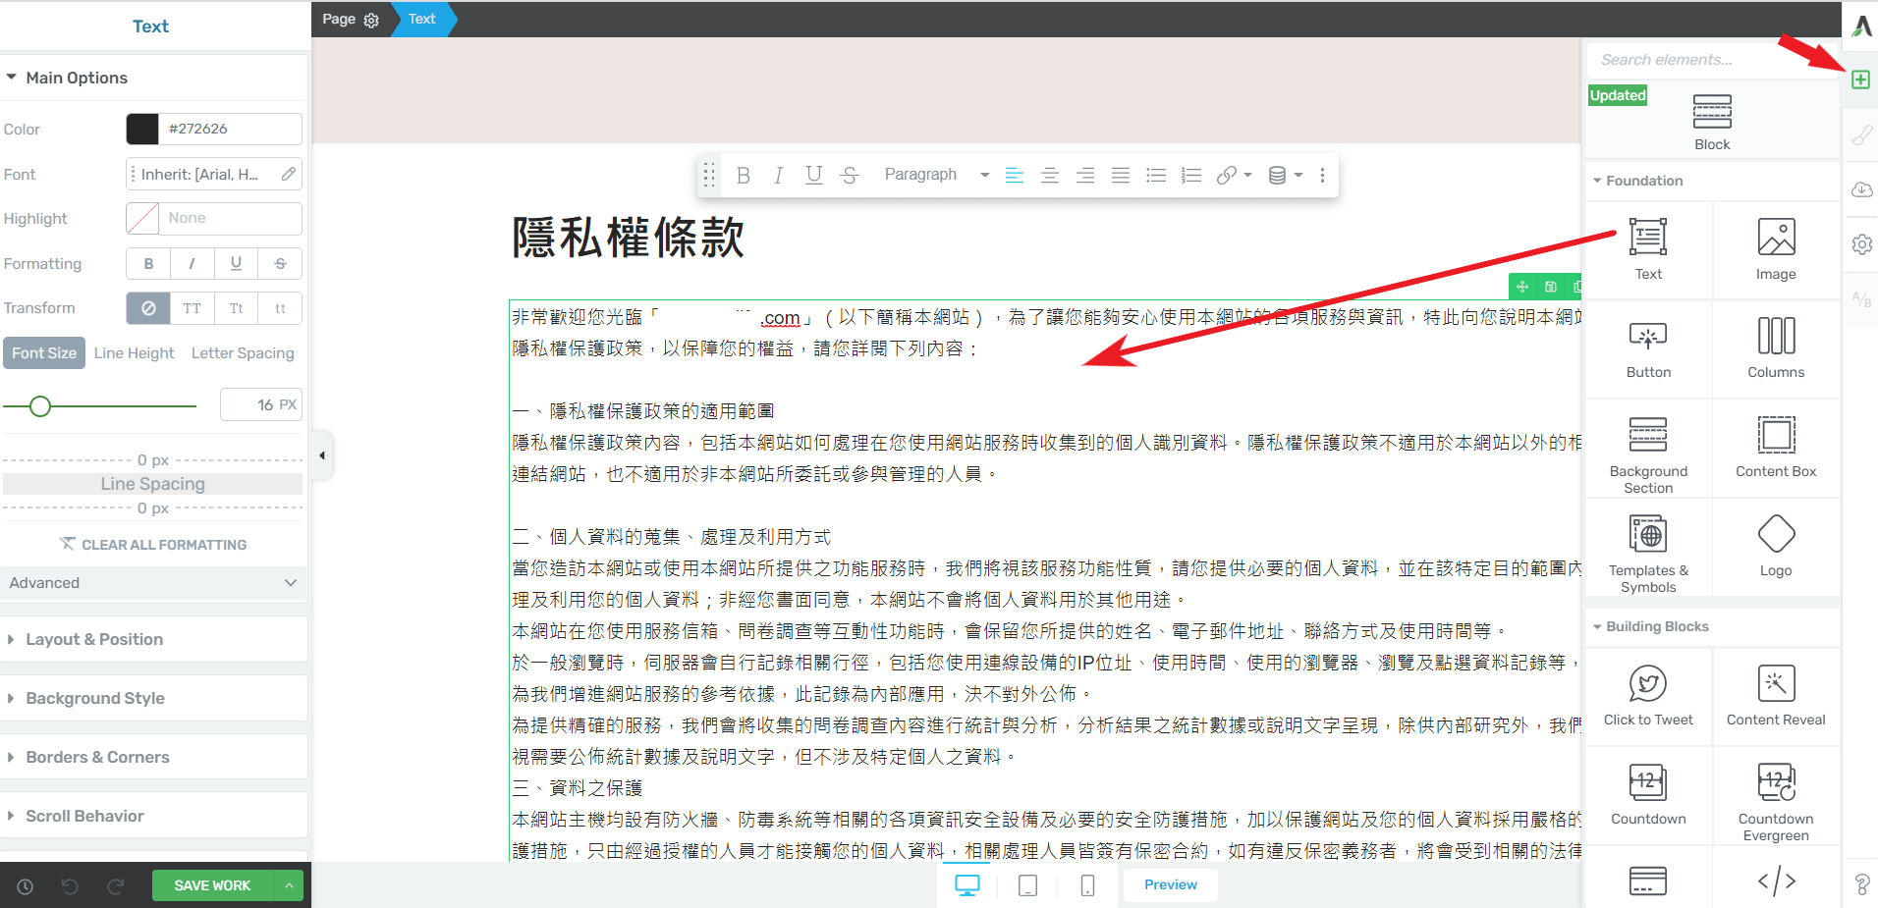Select the Letter Spacing tab

[243, 353]
